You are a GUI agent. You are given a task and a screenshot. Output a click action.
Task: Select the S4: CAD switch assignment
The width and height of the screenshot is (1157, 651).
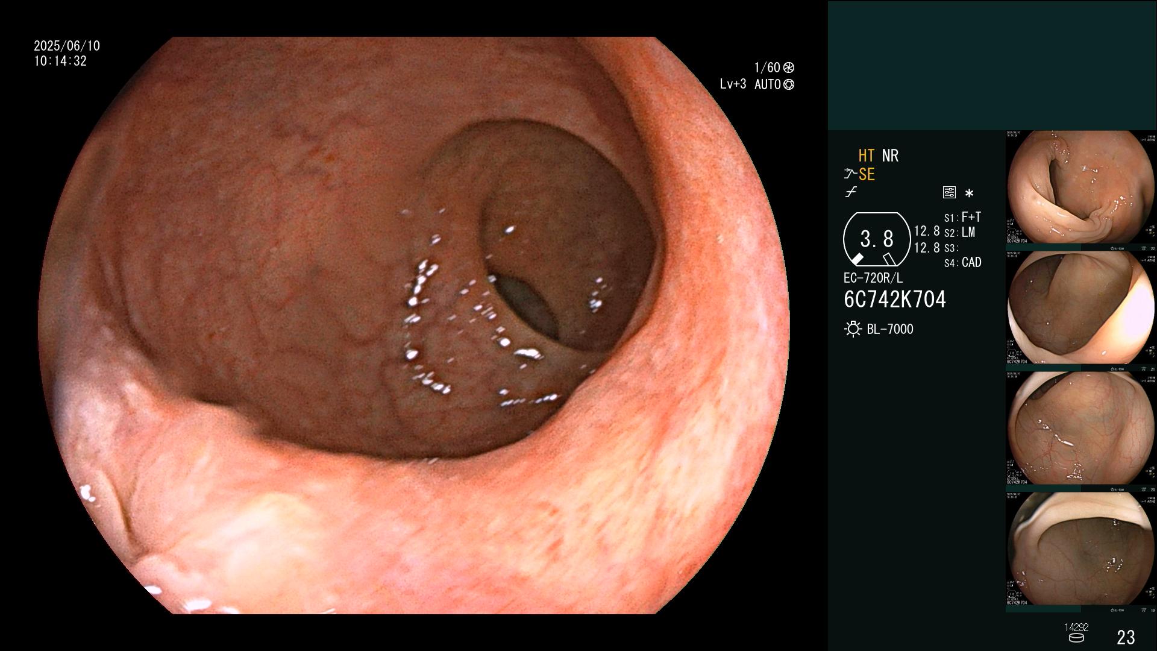(963, 263)
